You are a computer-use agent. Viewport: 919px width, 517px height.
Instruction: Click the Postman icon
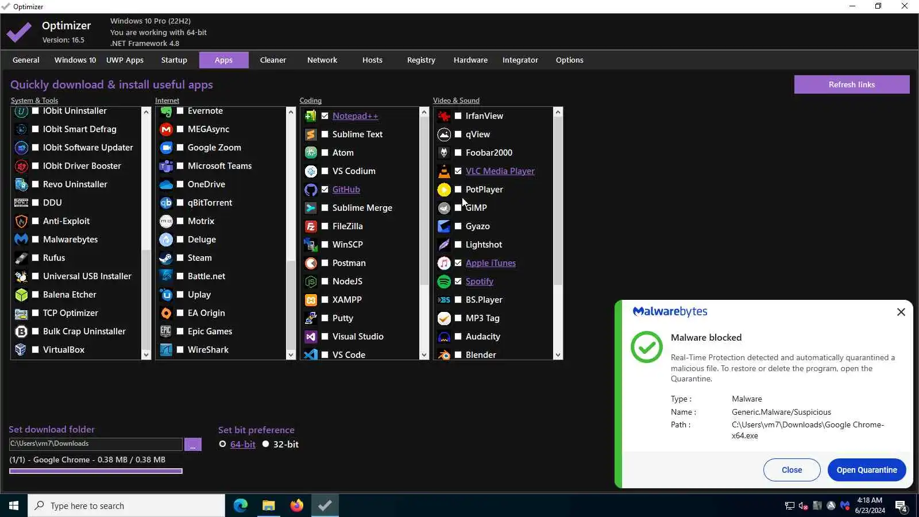click(x=311, y=263)
